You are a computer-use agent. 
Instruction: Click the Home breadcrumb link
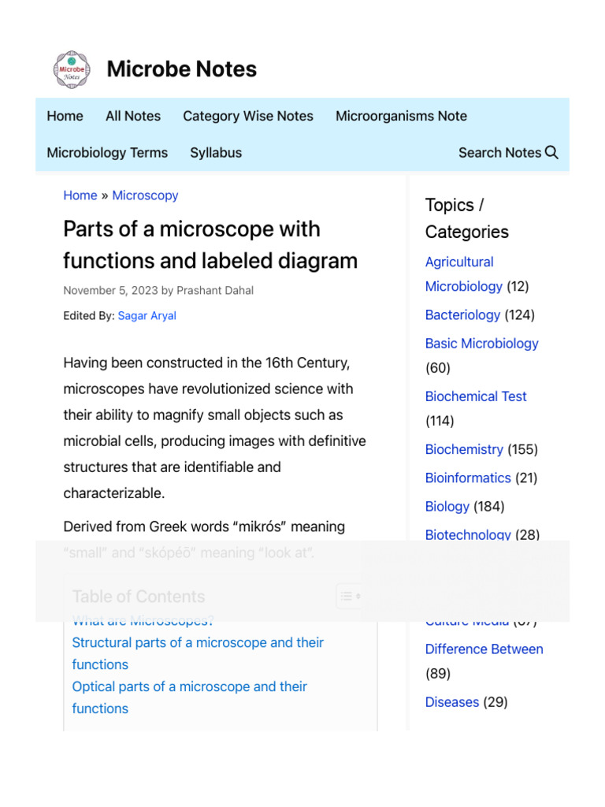[80, 195]
